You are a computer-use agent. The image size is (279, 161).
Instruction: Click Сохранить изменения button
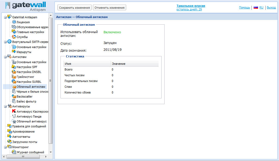tap(74, 8)
